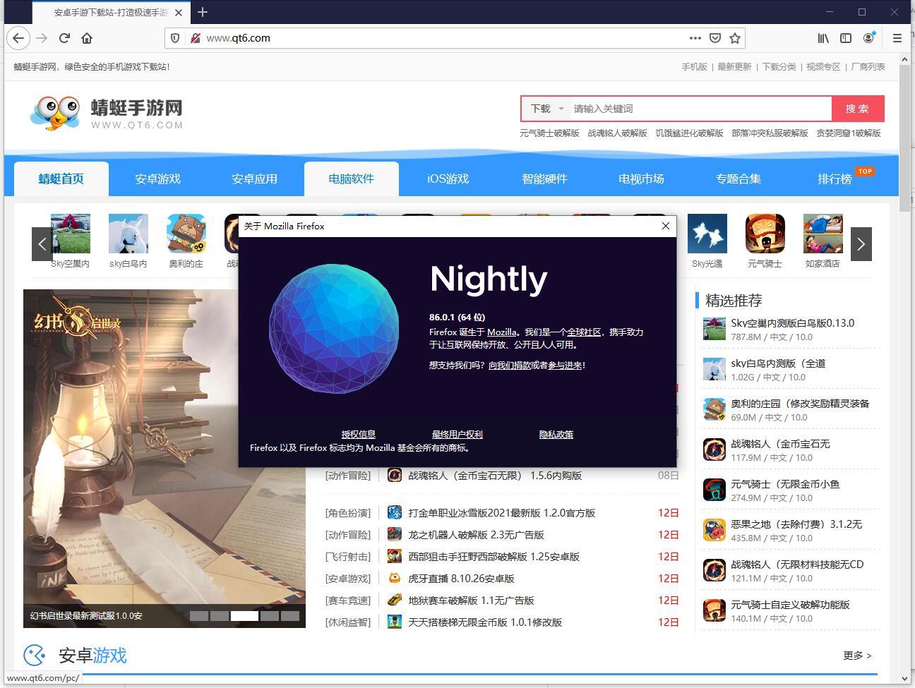The height and width of the screenshot is (688, 915).
Task: Bookmark this page with star icon
Action: click(x=735, y=38)
